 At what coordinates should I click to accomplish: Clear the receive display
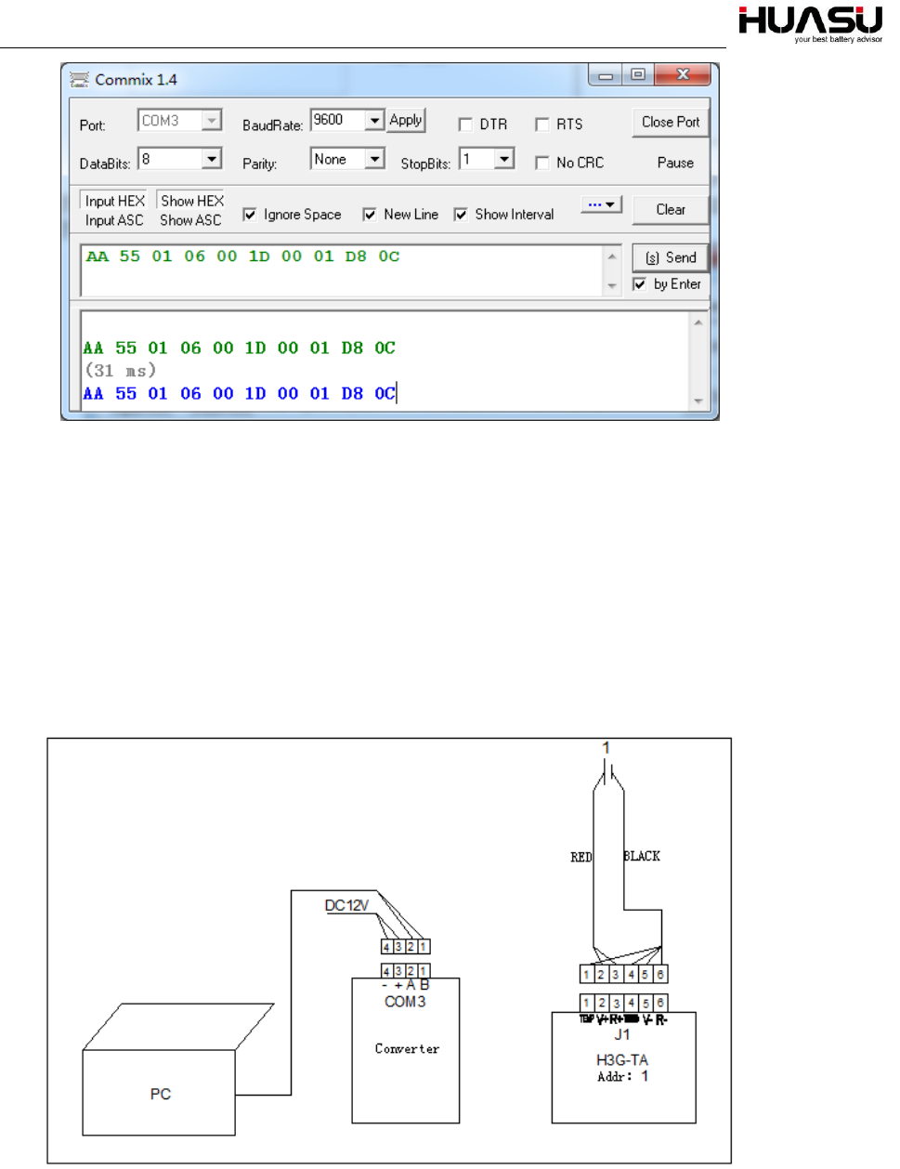[671, 210]
